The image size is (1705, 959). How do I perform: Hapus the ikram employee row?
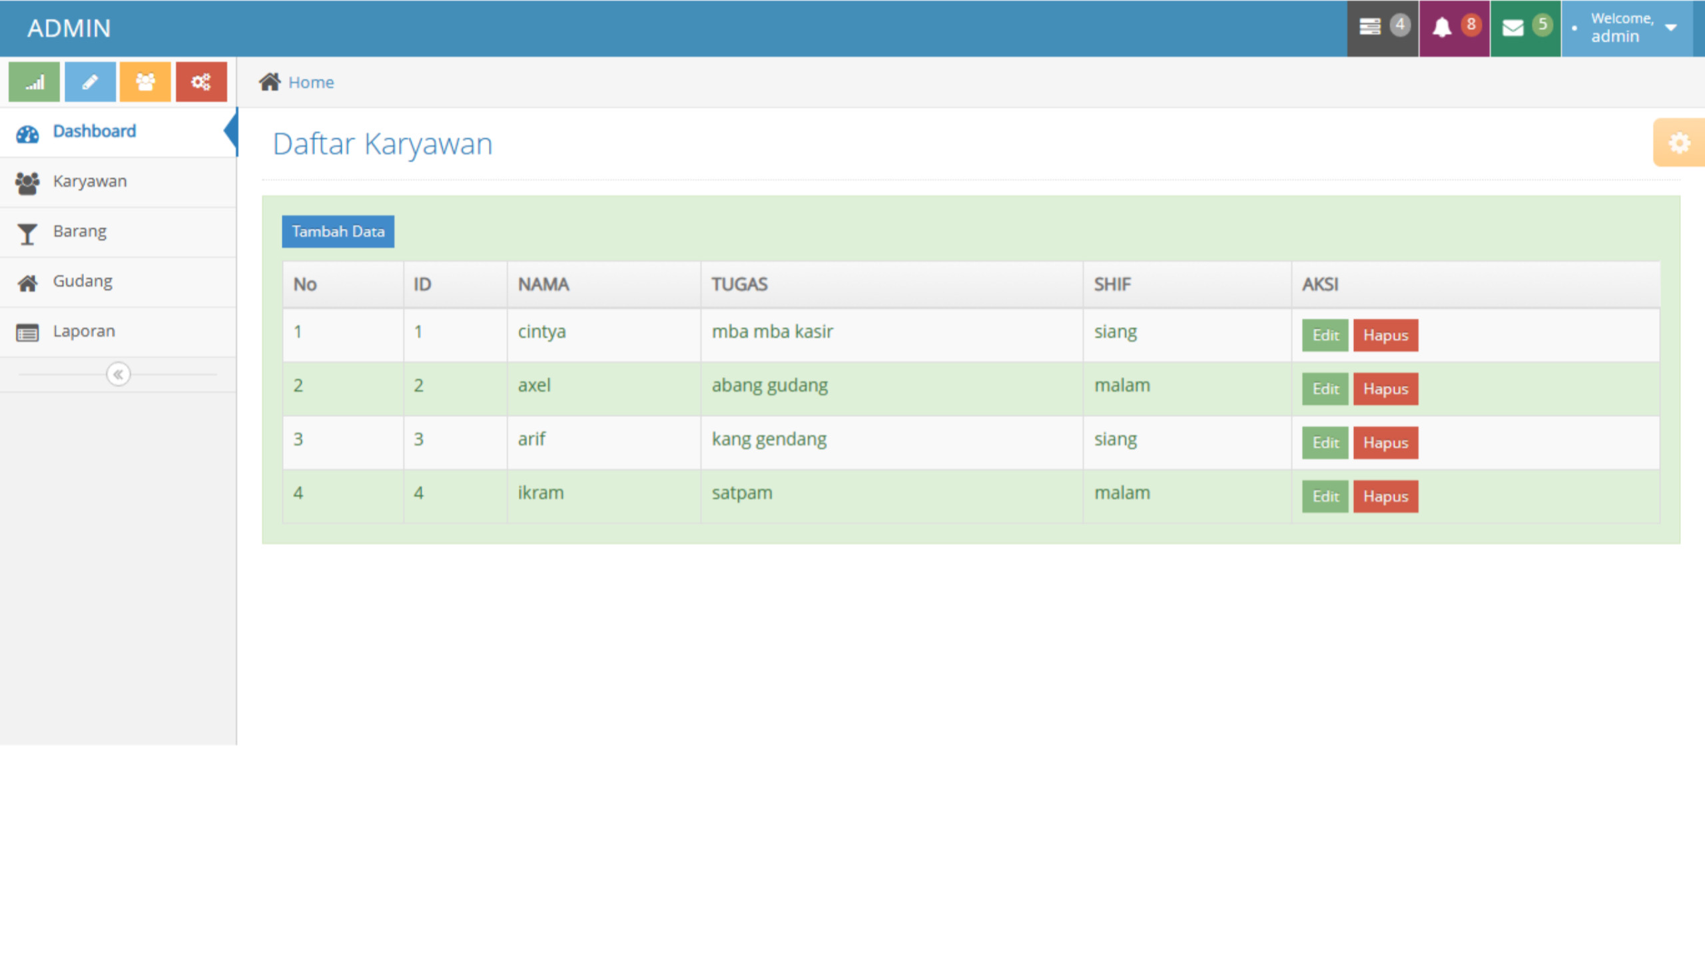[1385, 496]
